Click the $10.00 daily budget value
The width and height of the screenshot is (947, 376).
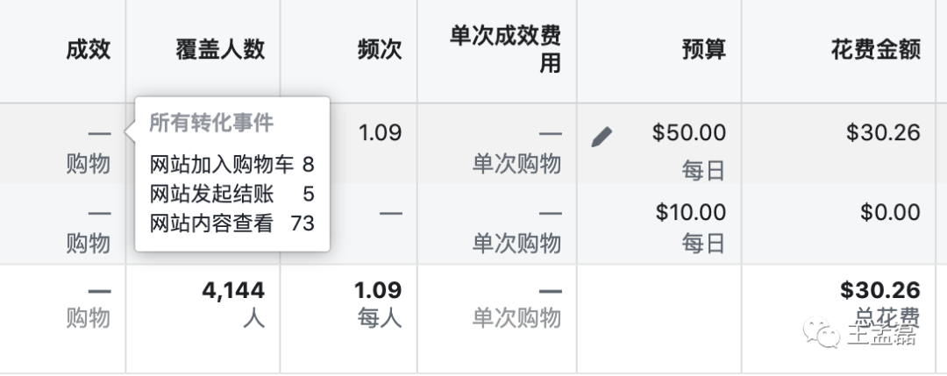tap(691, 212)
